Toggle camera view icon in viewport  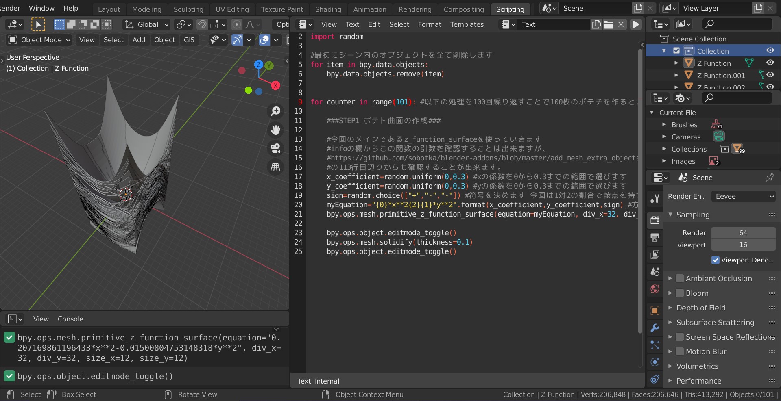tap(275, 149)
